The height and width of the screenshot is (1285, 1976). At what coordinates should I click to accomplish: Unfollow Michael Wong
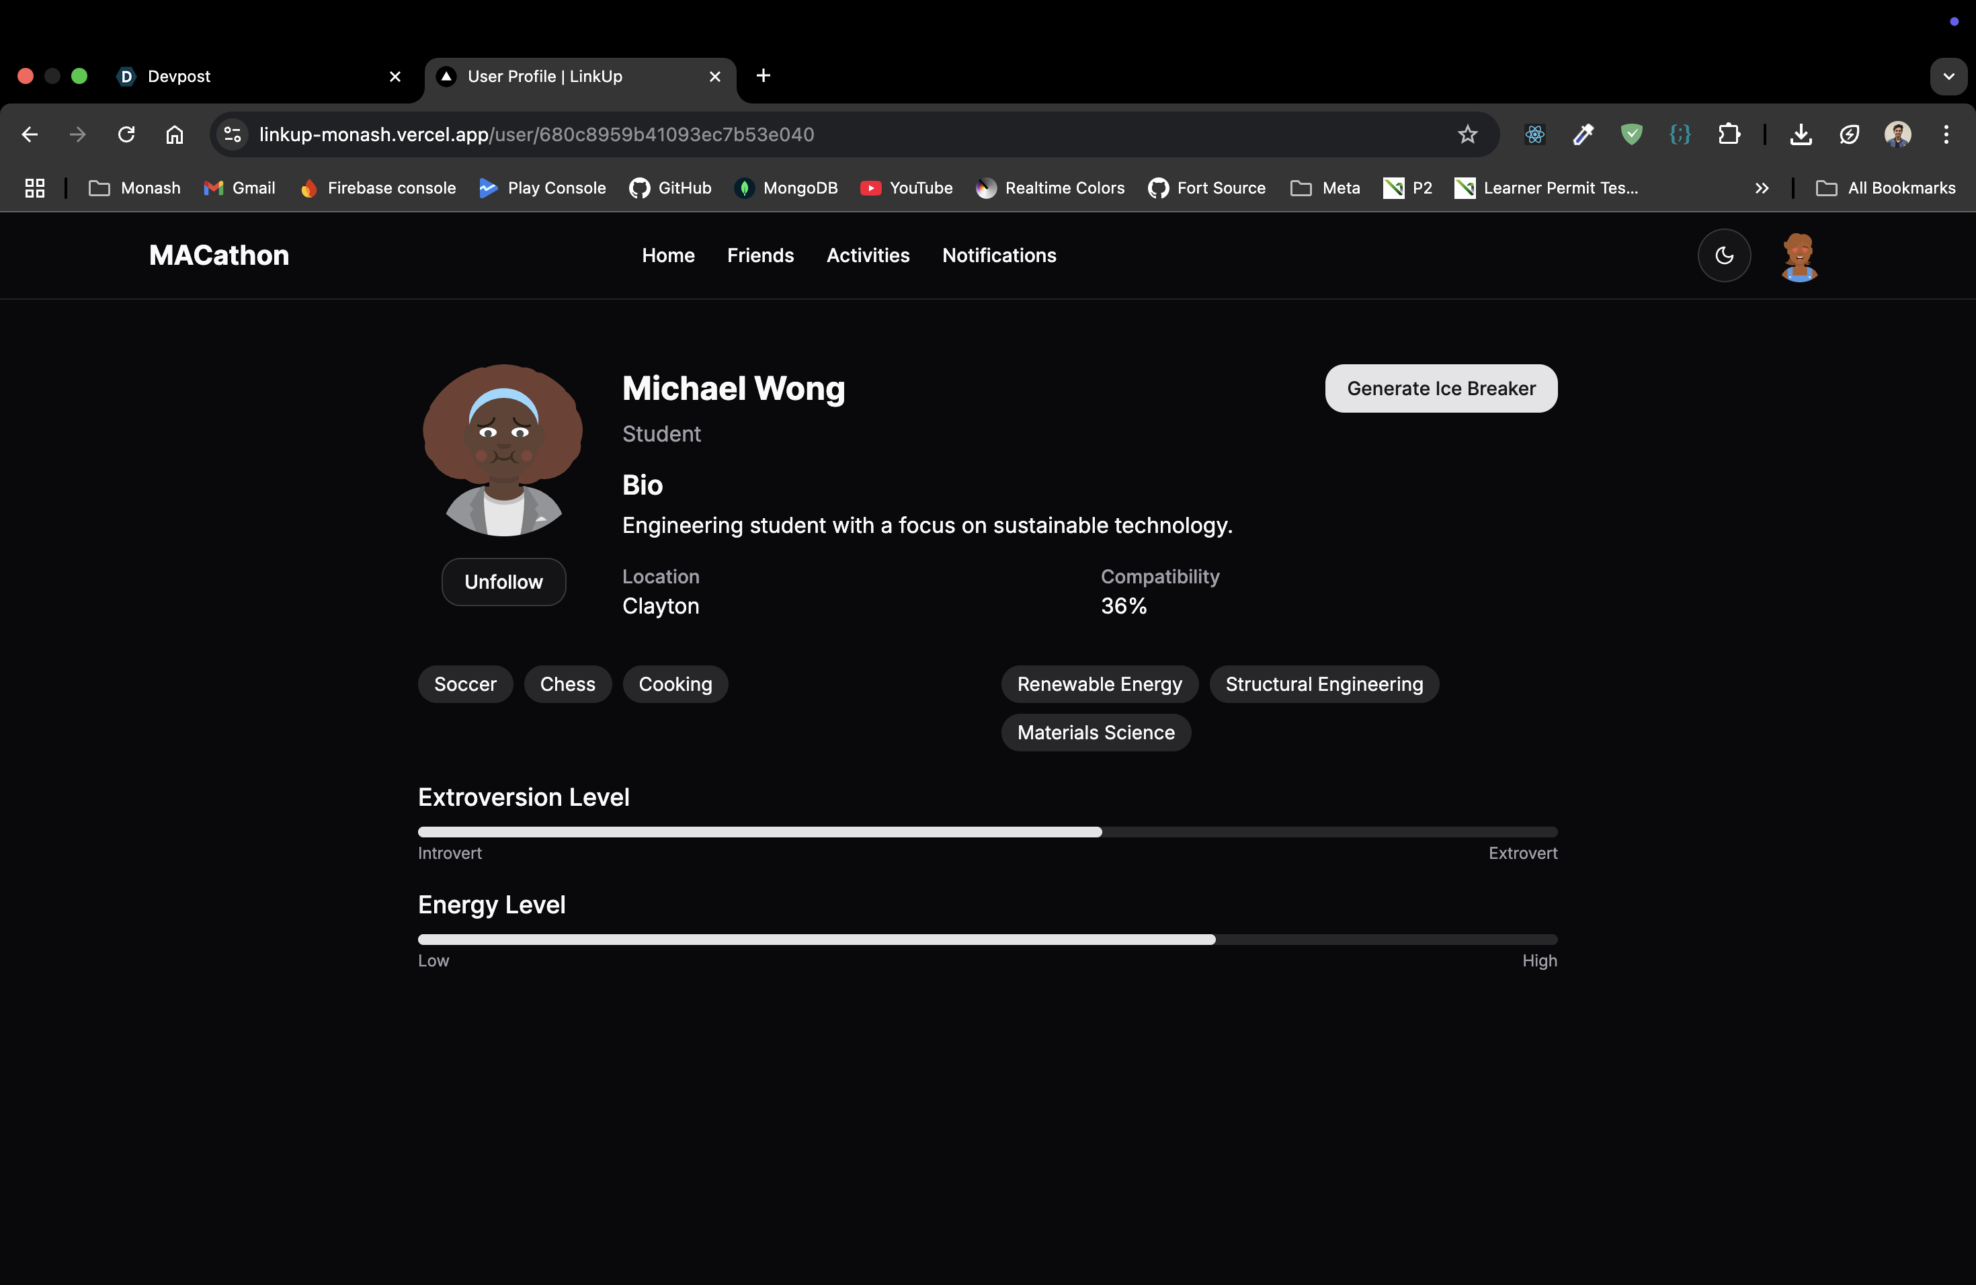click(503, 582)
